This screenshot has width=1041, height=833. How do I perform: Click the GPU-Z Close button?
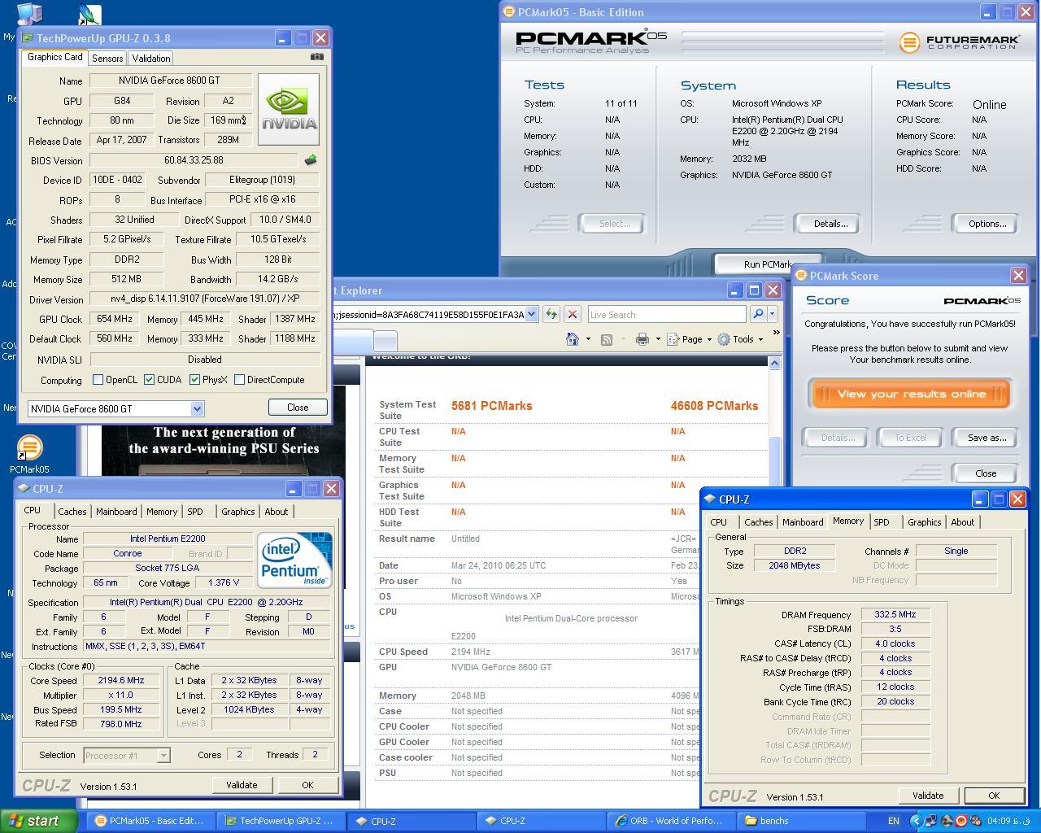point(298,408)
